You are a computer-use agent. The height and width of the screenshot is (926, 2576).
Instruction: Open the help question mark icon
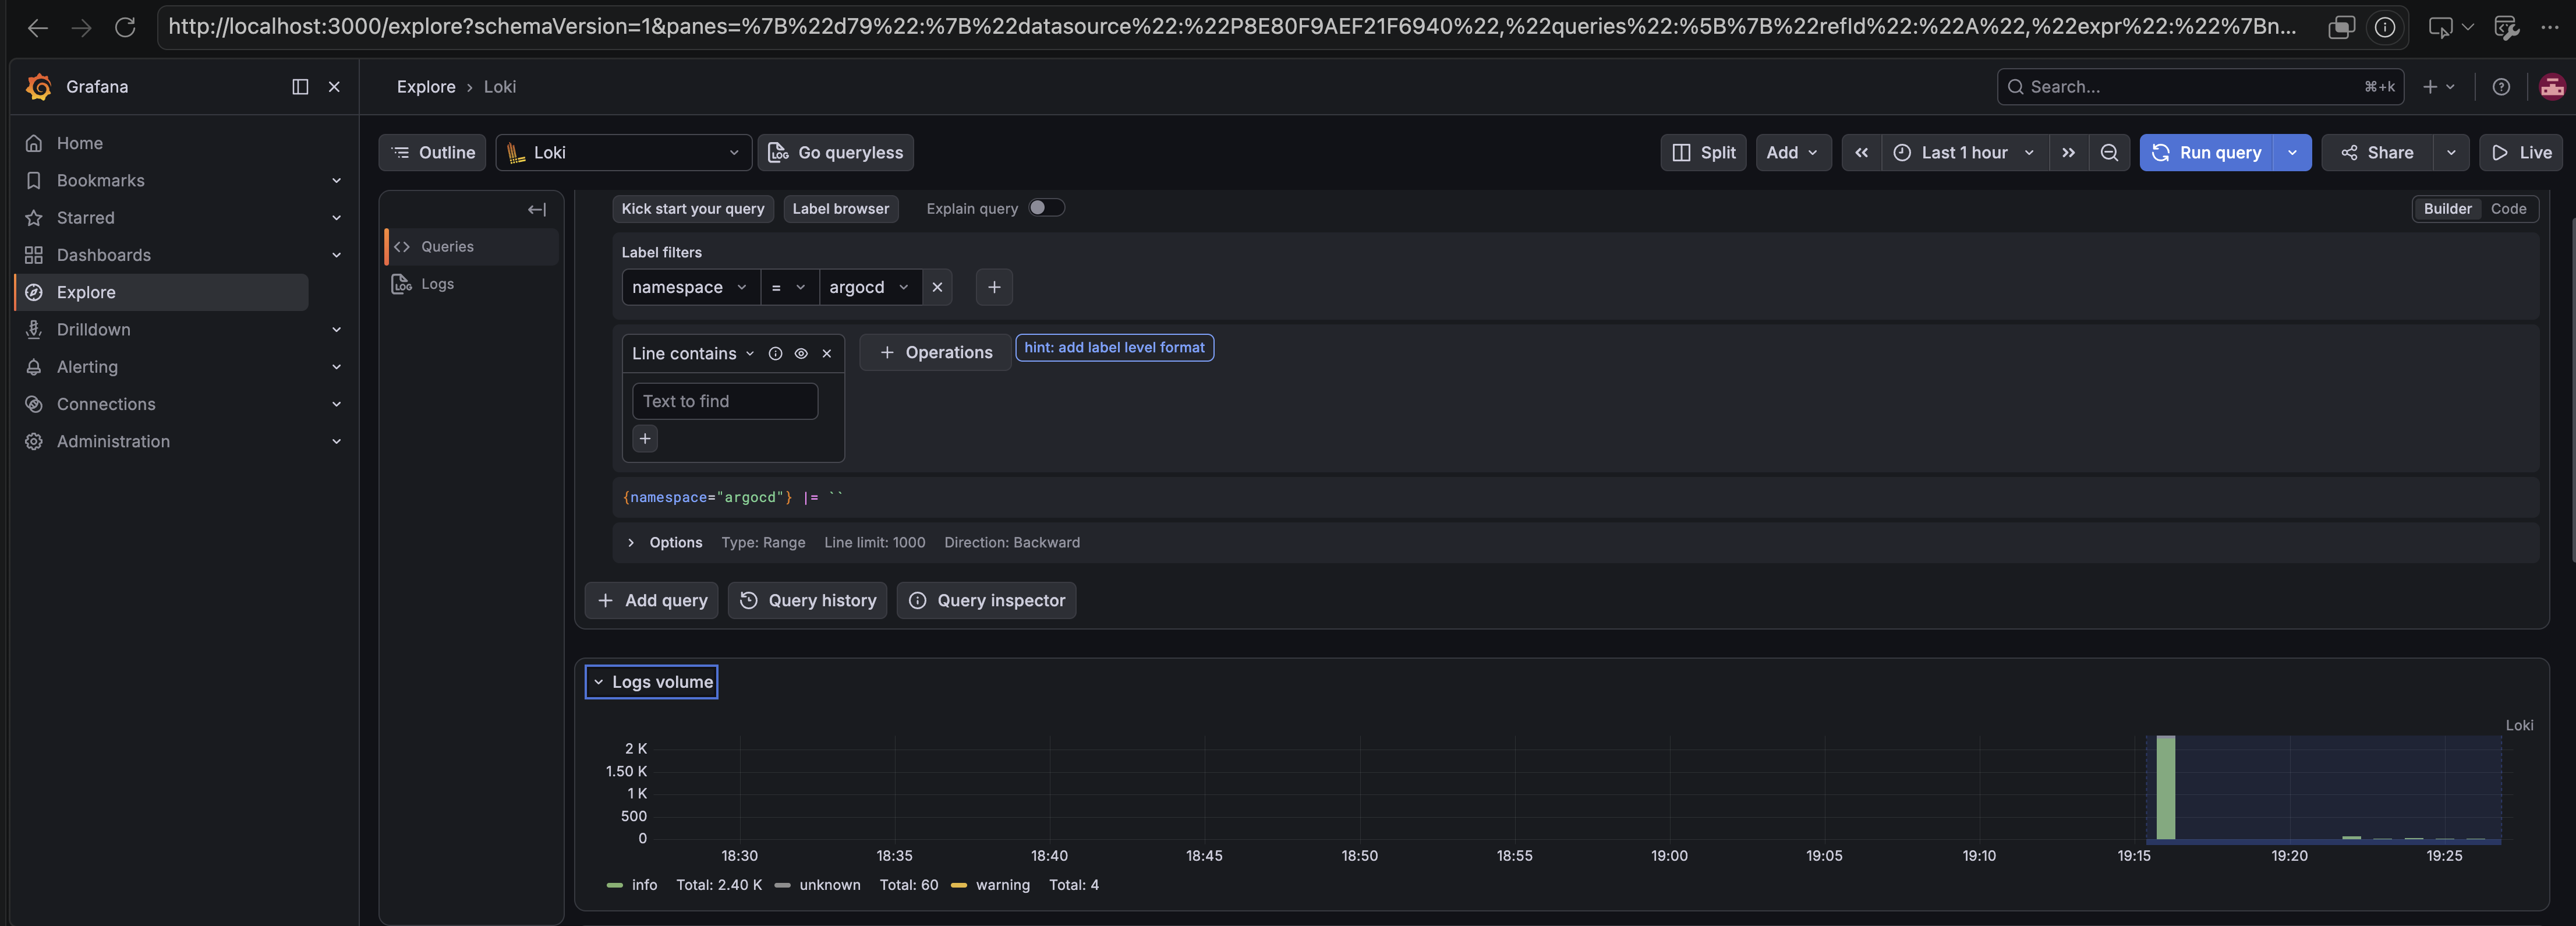2501,87
